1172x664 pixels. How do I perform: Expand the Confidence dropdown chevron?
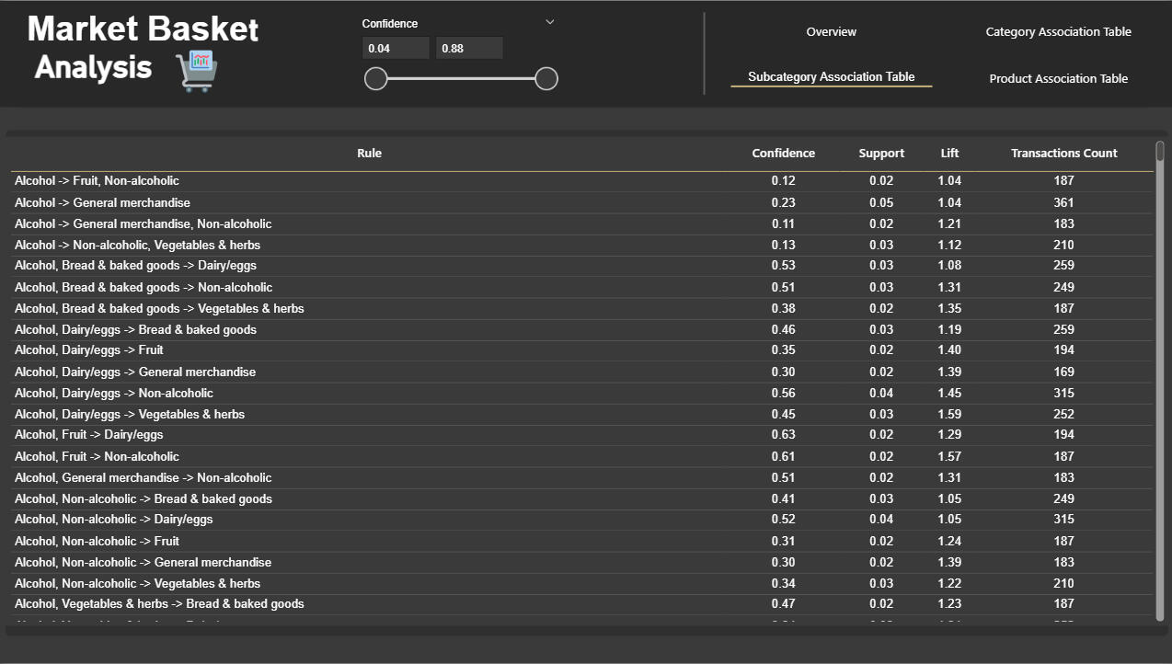550,22
